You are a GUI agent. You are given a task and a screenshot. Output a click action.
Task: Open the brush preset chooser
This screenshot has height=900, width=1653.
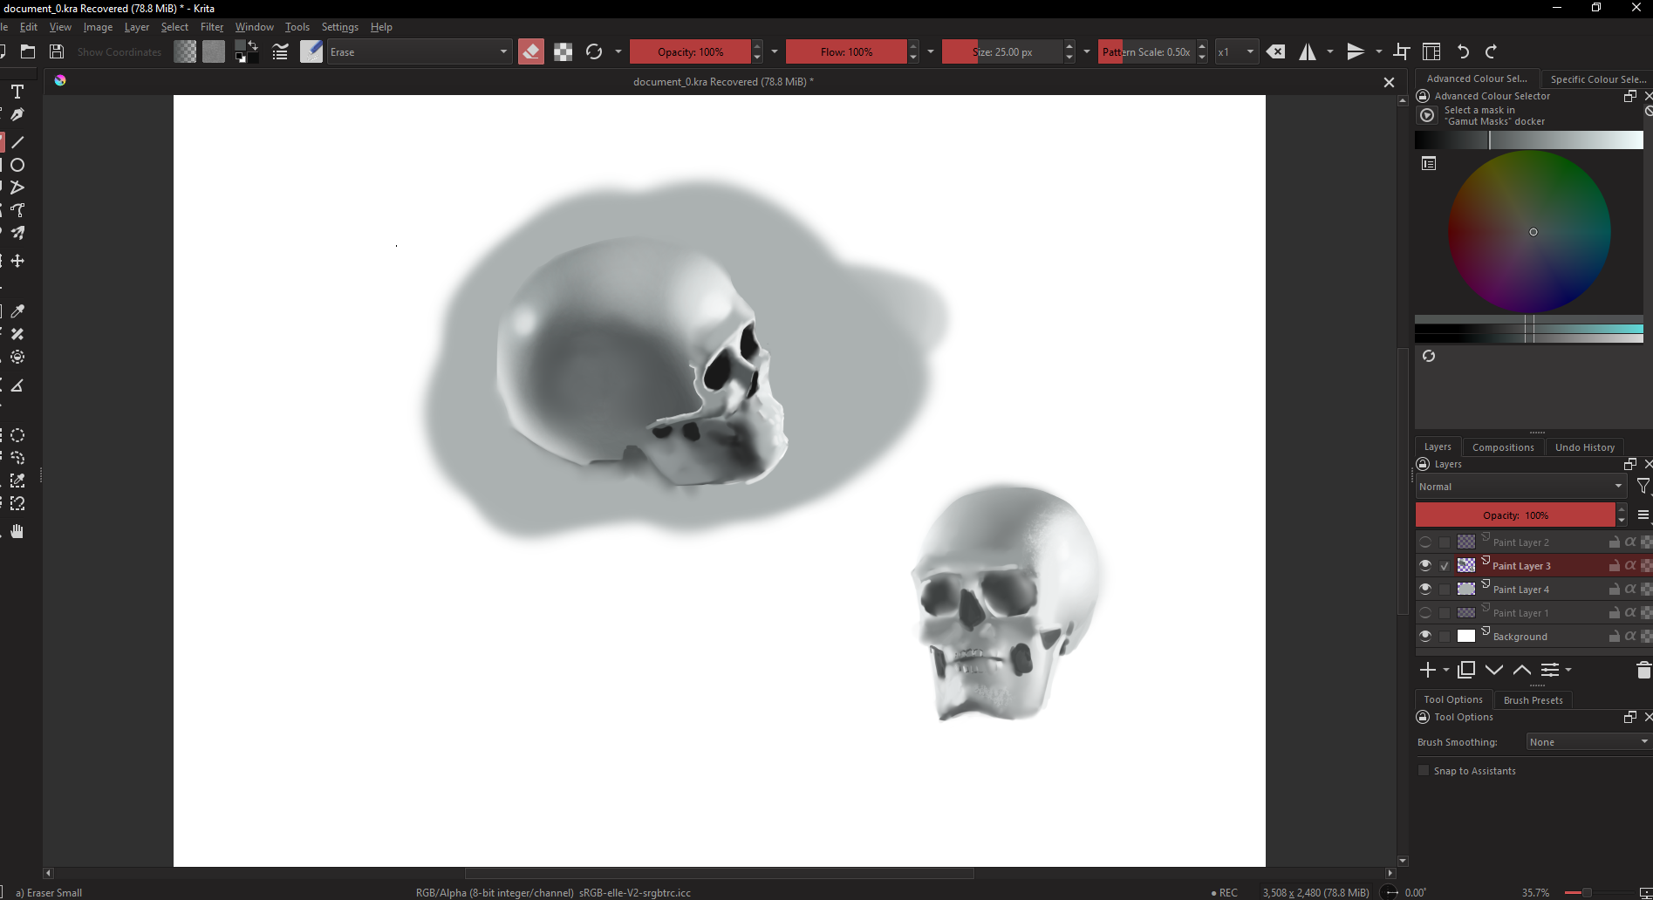pos(311,51)
